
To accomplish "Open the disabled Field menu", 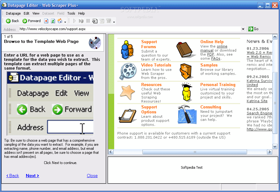I will coord(61,13).
